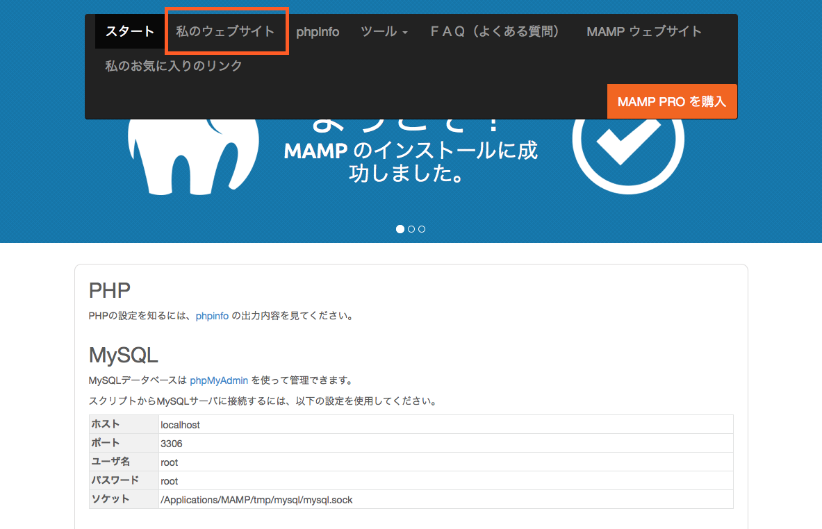Expand the ツール dropdown menu
Screen dimensions: 822x529
click(384, 32)
